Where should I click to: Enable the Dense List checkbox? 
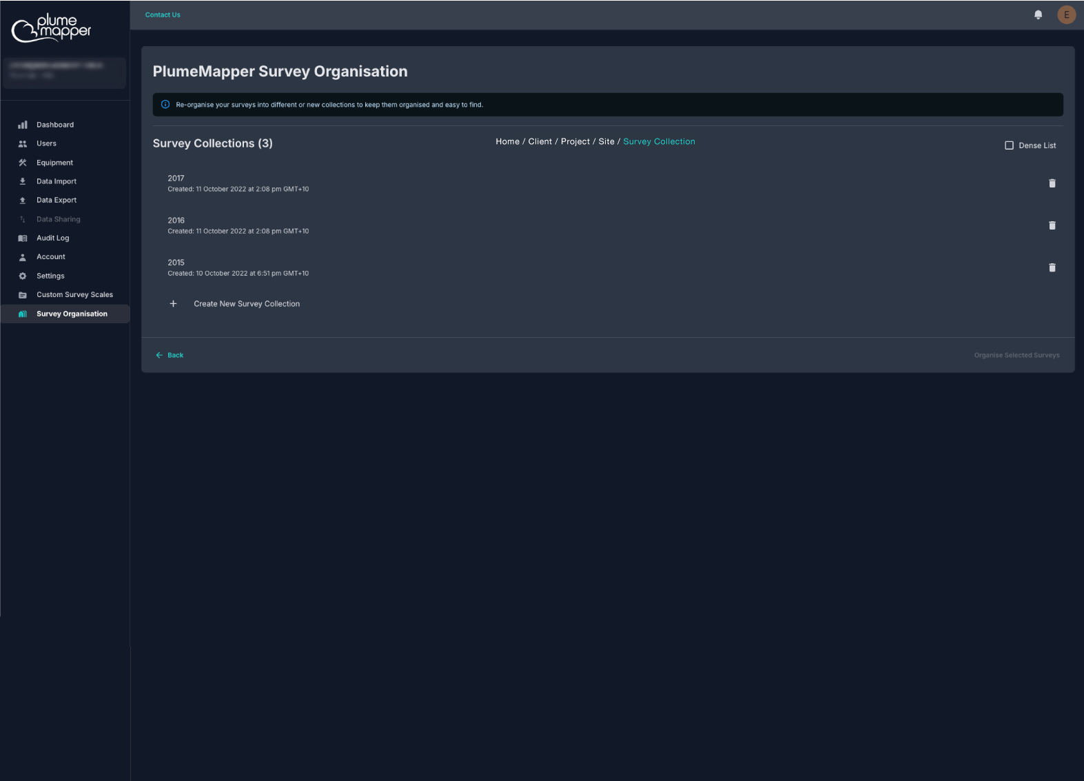coord(1009,145)
